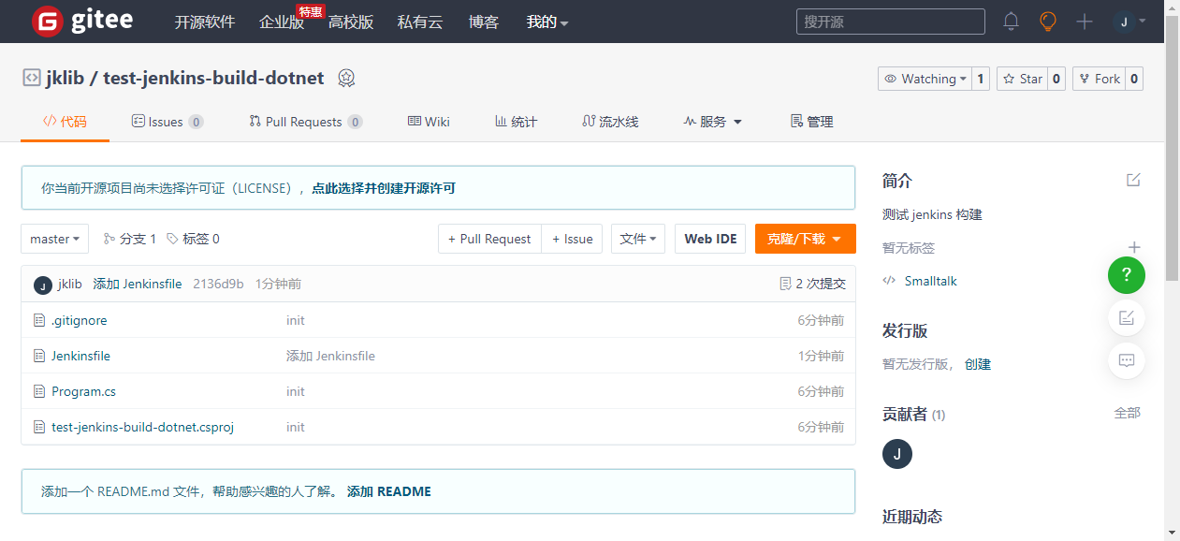
Task: Click the .gitignore file icon
Action: pyautogui.click(x=39, y=320)
